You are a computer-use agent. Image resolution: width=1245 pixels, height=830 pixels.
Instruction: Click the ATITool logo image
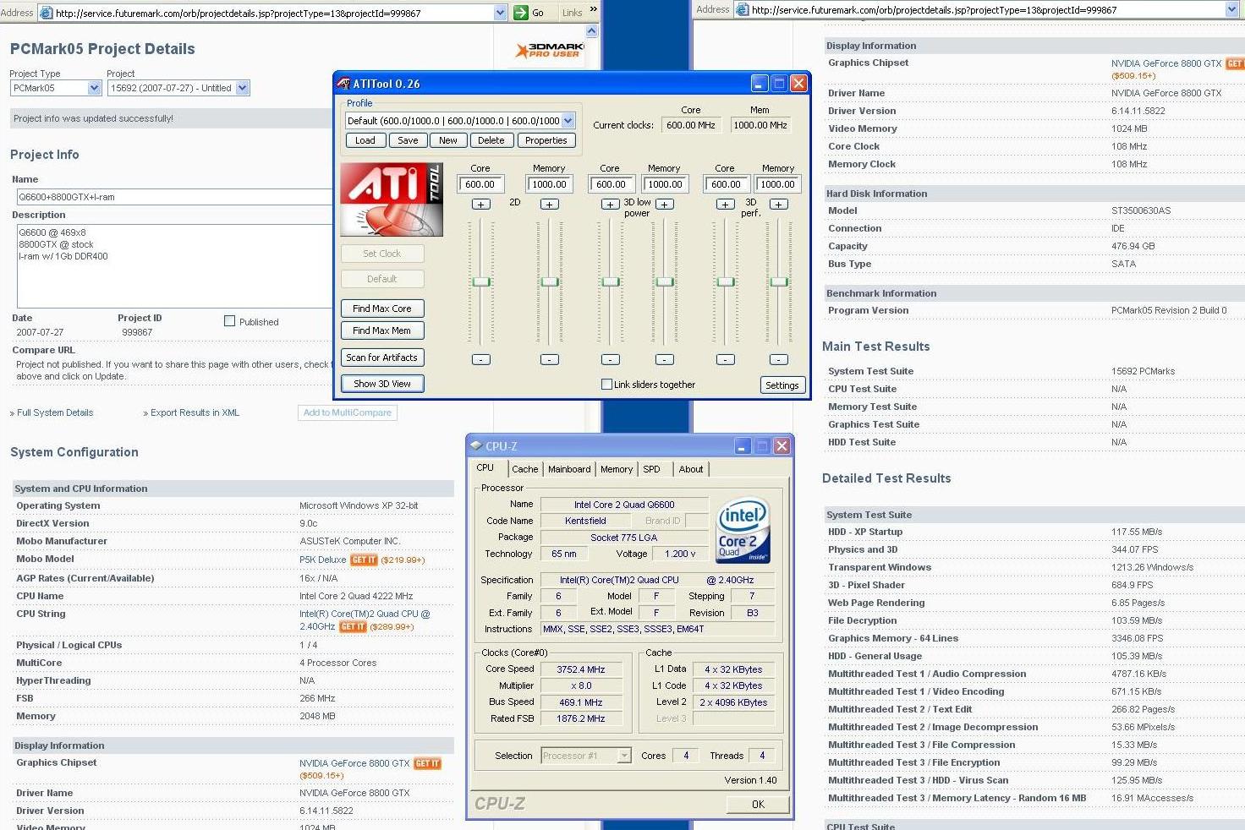(392, 199)
